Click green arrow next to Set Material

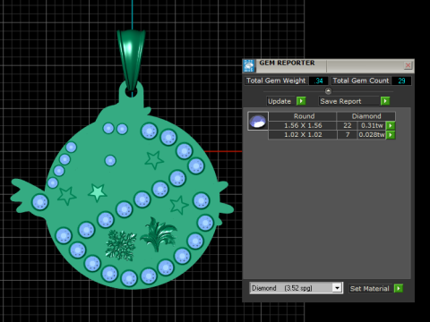coord(399,288)
